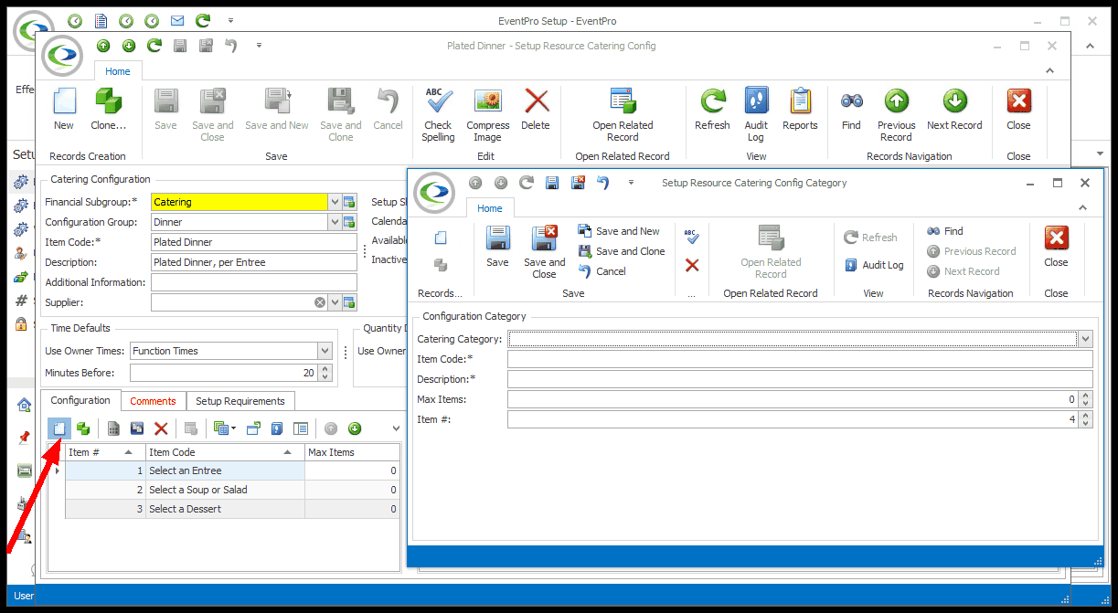Switch to the Comments tab

[153, 401]
